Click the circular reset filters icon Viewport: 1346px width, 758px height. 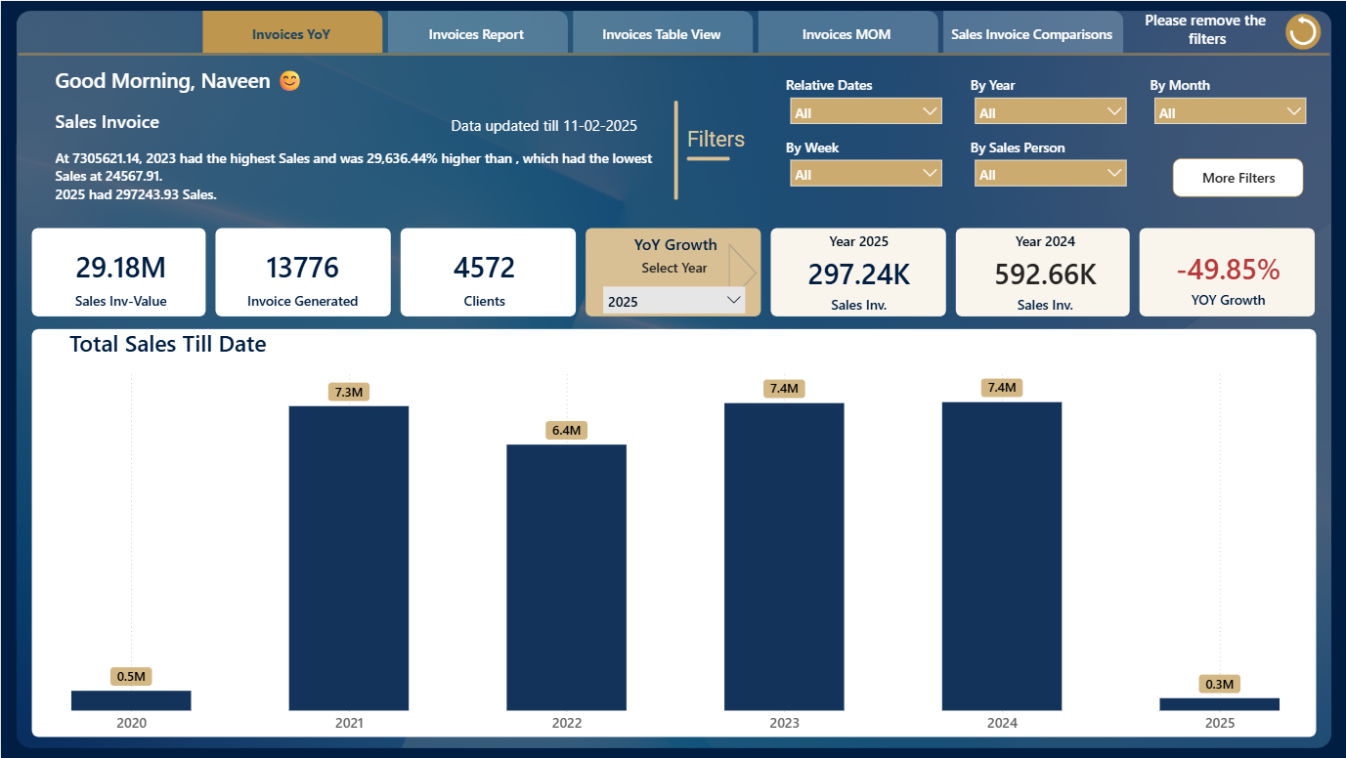[1302, 31]
